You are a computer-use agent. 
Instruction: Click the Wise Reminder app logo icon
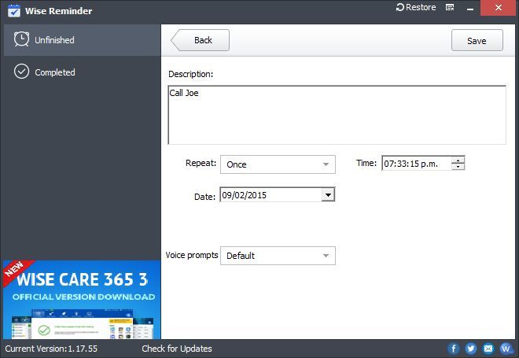[13, 11]
